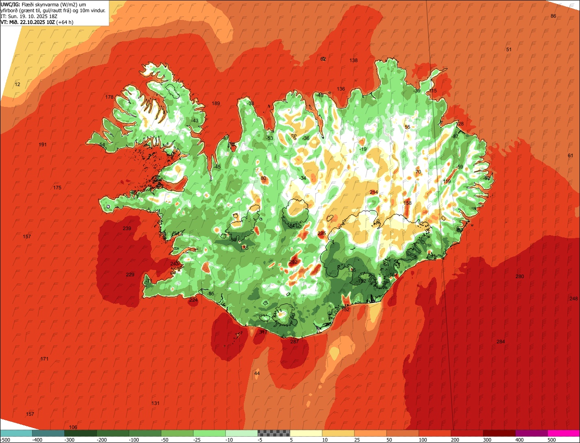This screenshot has height=443, width=580.
Task: Click the checkered -5 to 5 legend swatch
Action: click(274, 433)
